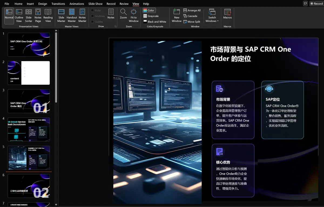Click slide panel scroll down arrow
The height and width of the screenshot is (207, 324).
click(x=56, y=205)
